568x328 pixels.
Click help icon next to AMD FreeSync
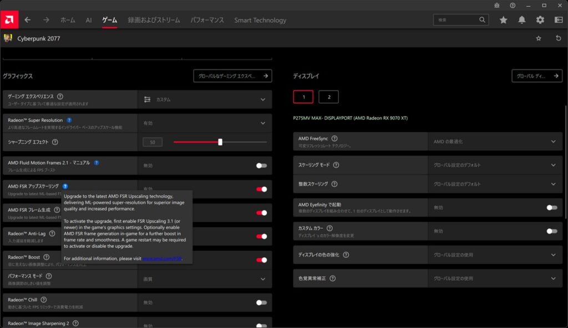click(334, 139)
